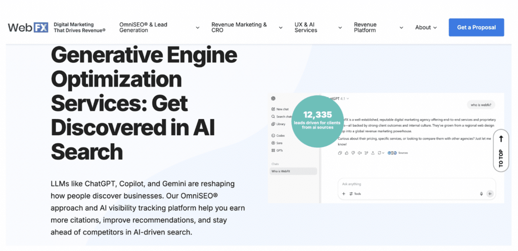Click the 'Chats' section label

[x=275, y=164]
